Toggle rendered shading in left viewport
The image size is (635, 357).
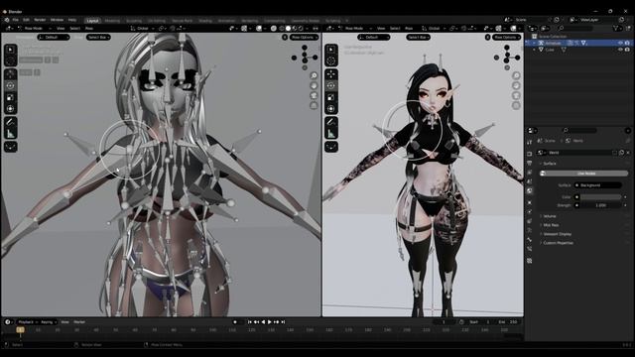pos(301,29)
